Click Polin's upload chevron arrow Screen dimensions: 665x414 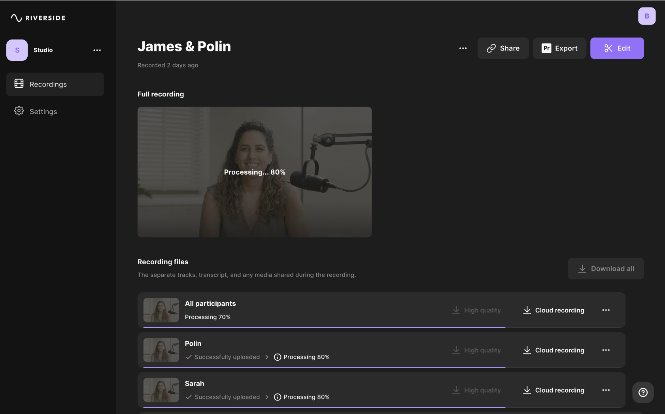(267, 357)
